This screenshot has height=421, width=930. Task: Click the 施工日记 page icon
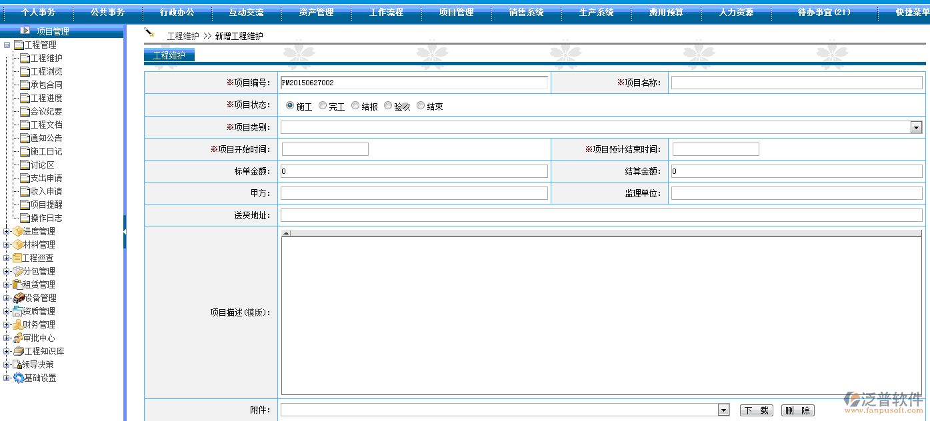pos(25,151)
